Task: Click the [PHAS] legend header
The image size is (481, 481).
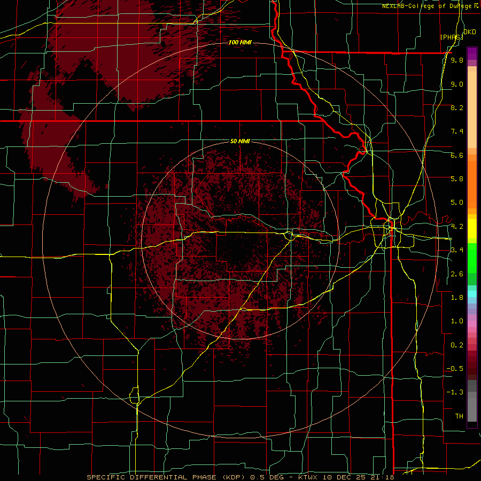Action: coord(452,37)
